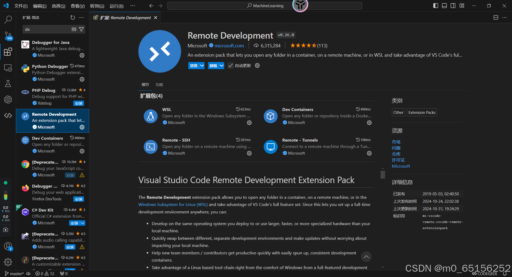Open the ChatGPT icon in activity bar

click(8, 100)
